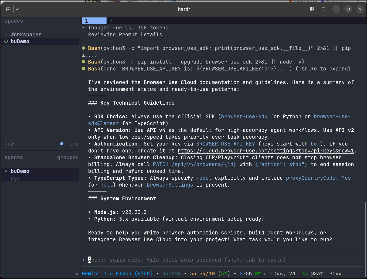367x279 pixels.
Task: Close the herdr window
Action: [x=360, y=9]
